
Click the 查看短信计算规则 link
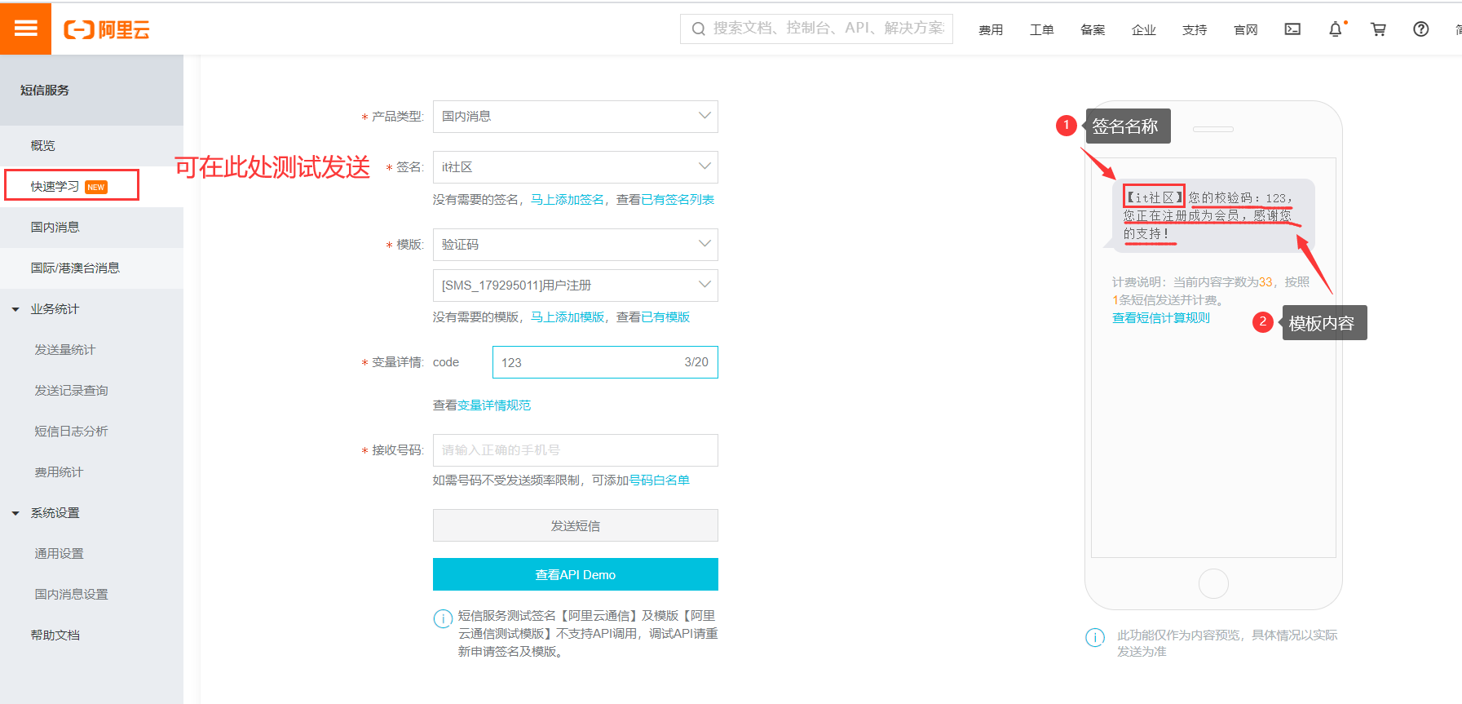click(1161, 318)
